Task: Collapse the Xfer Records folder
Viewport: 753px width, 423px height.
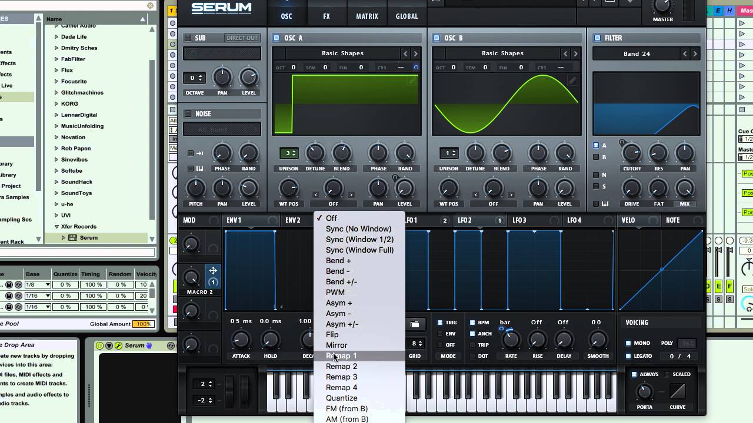Action: [x=56, y=227]
